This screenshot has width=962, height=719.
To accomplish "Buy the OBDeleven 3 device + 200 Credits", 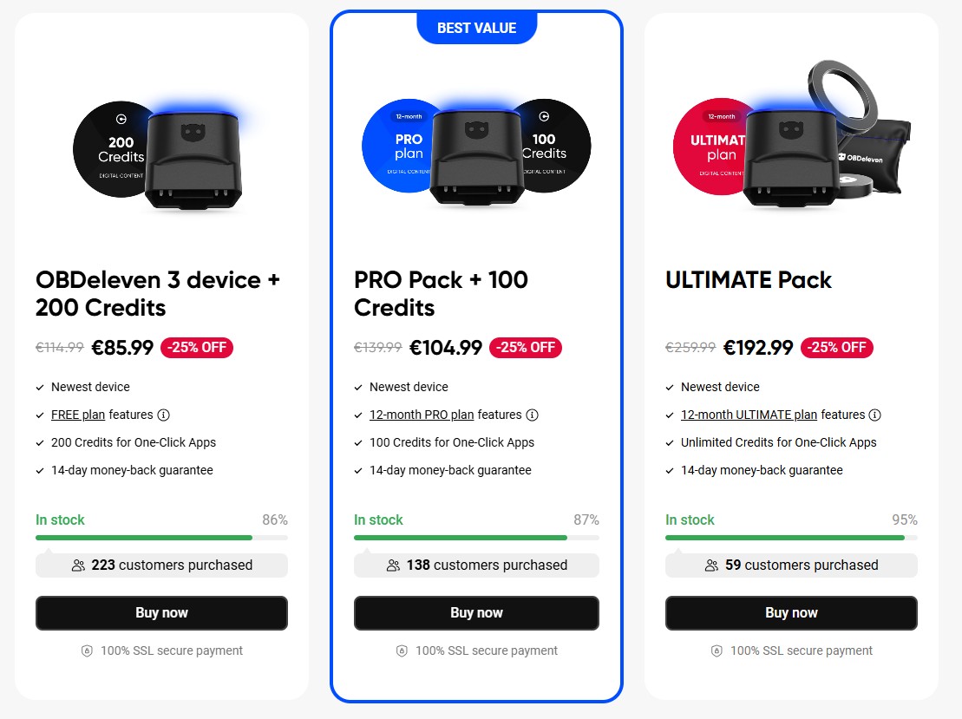I will point(161,612).
